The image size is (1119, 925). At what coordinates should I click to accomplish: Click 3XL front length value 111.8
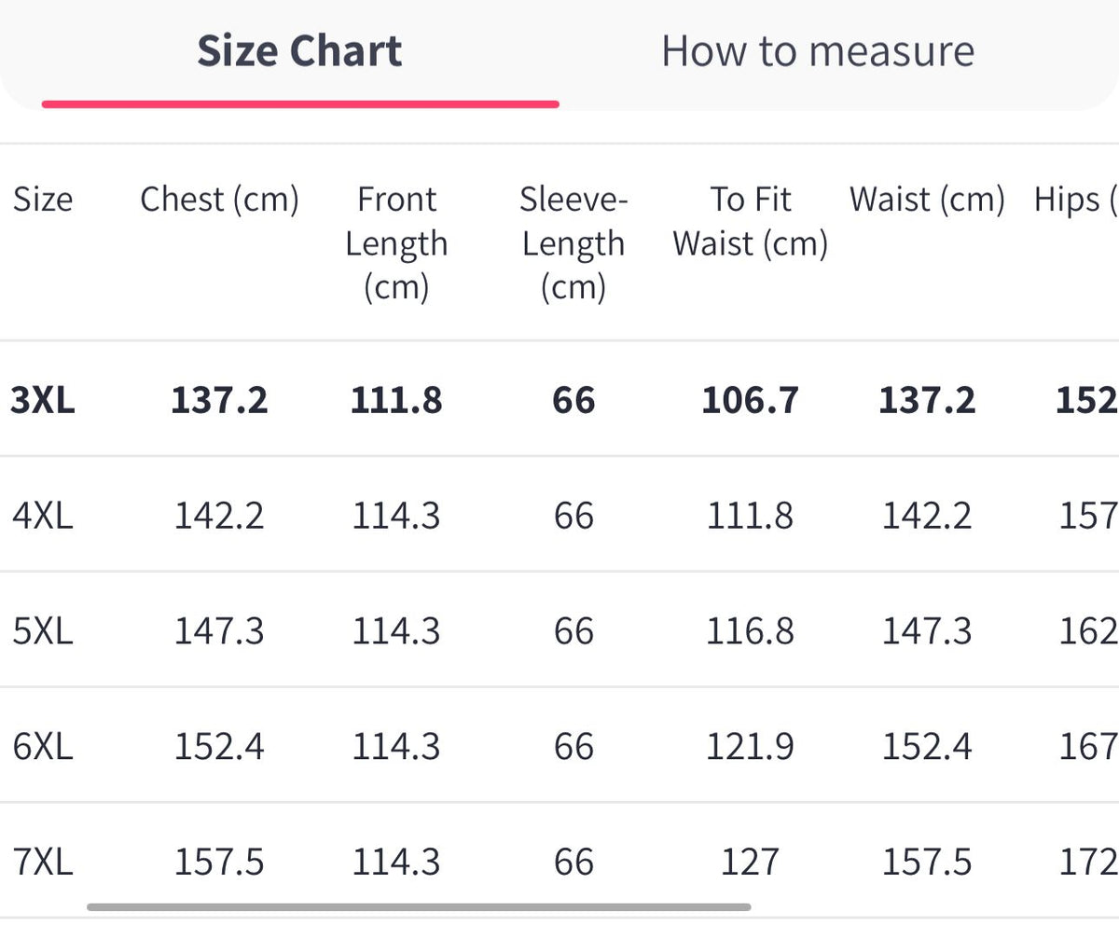coord(396,400)
